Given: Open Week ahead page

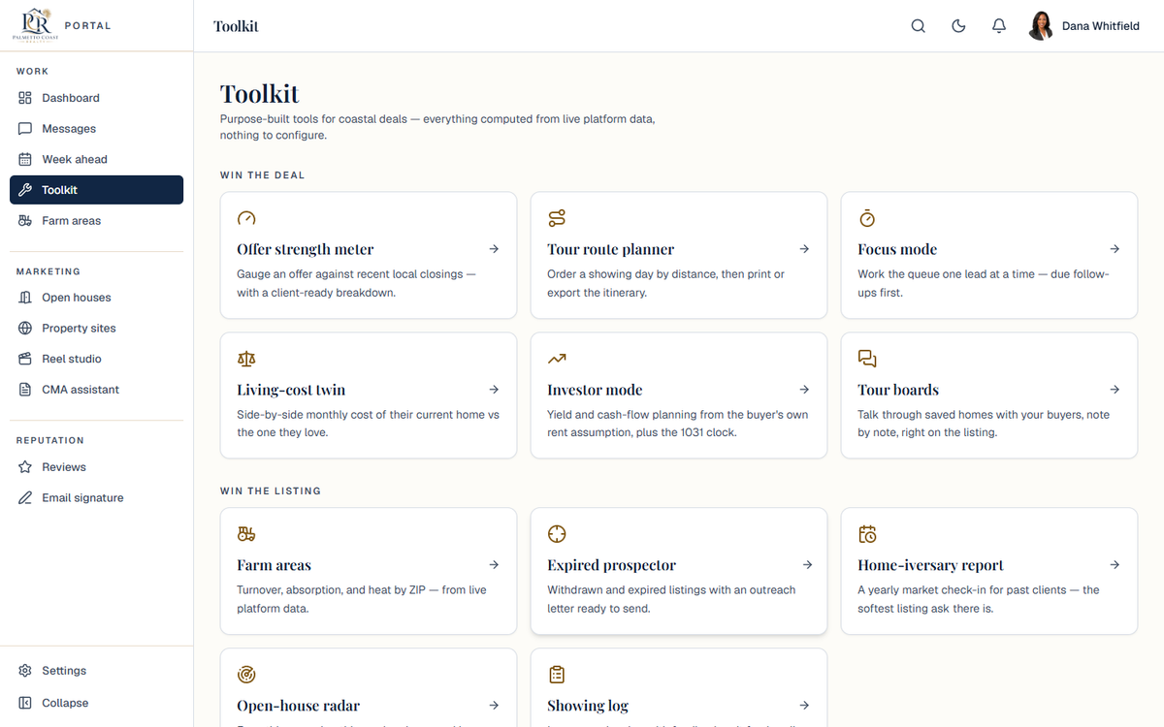Looking at the screenshot, I should coord(96,159).
